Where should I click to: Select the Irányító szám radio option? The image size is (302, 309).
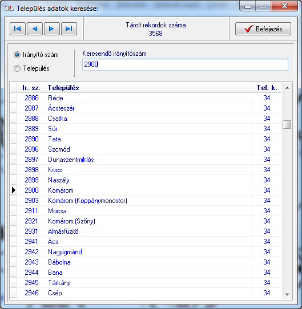coord(17,55)
